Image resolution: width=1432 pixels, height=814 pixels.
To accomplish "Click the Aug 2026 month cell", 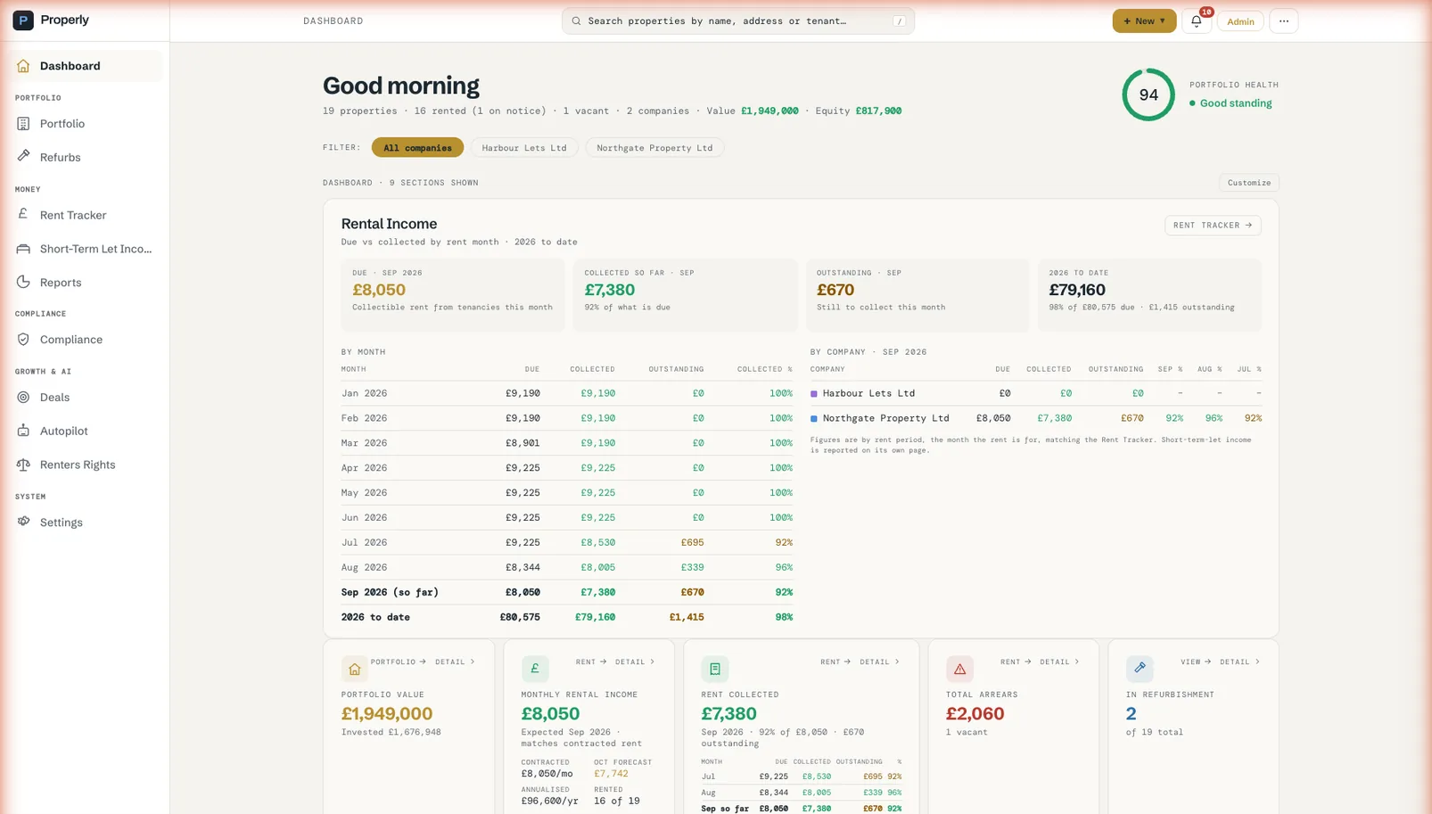I will [364, 568].
